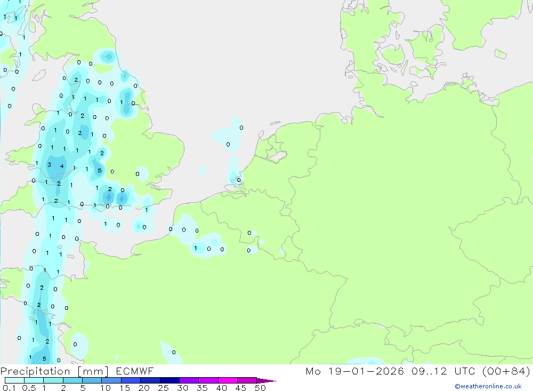This screenshot has width=533, height=391.
Task: Select the 20–25 mm dark blue legend swatch
Action: coord(150,380)
